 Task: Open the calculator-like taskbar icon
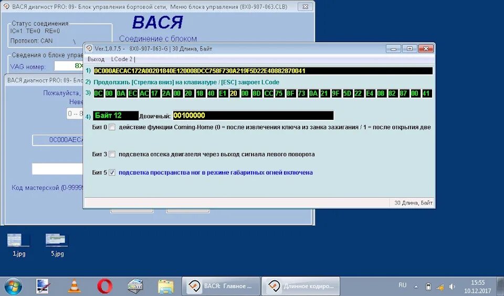(x=135, y=286)
